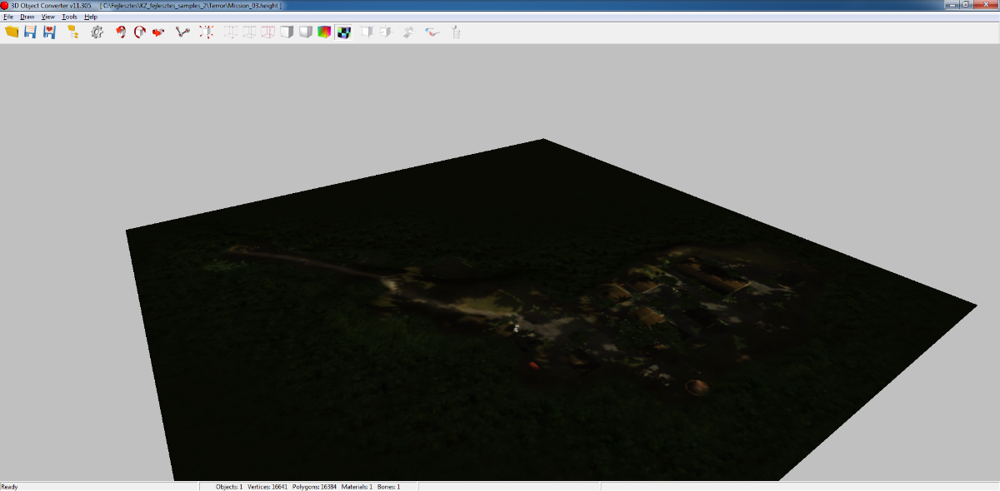1000x491 pixels.
Task: Open the File menu
Action: [x=8, y=17]
